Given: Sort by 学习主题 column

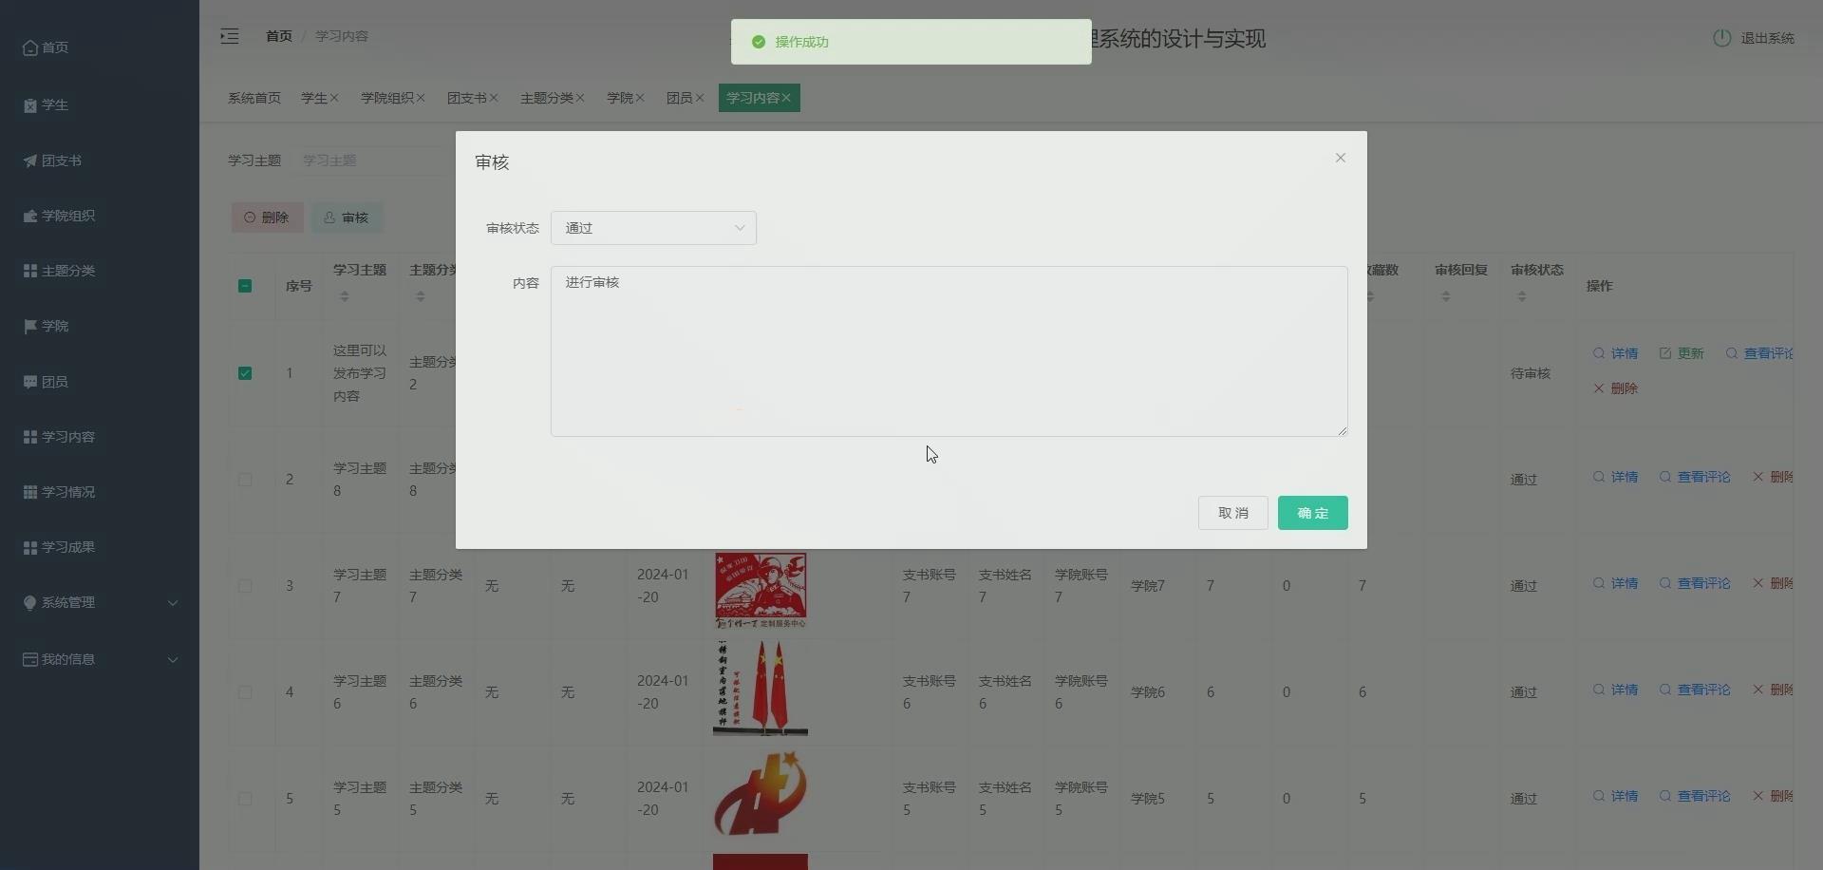Looking at the screenshot, I should point(345,296).
